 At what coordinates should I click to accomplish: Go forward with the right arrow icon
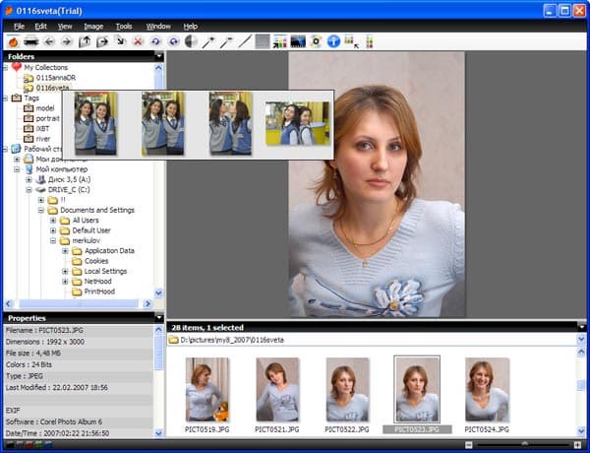pyautogui.click(x=67, y=41)
